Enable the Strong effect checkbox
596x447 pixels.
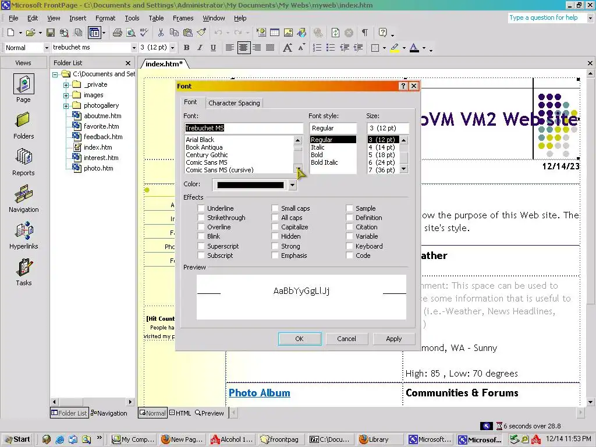pos(275,246)
